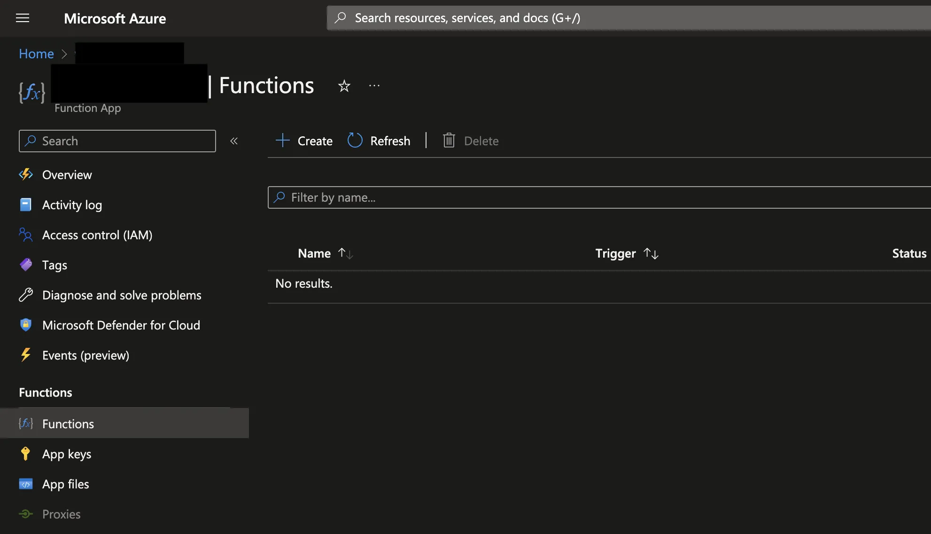This screenshot has height=534, width=931.
Task: Click the Delete trash can icon
Action: pyautogui.click(x=449, y=141)
